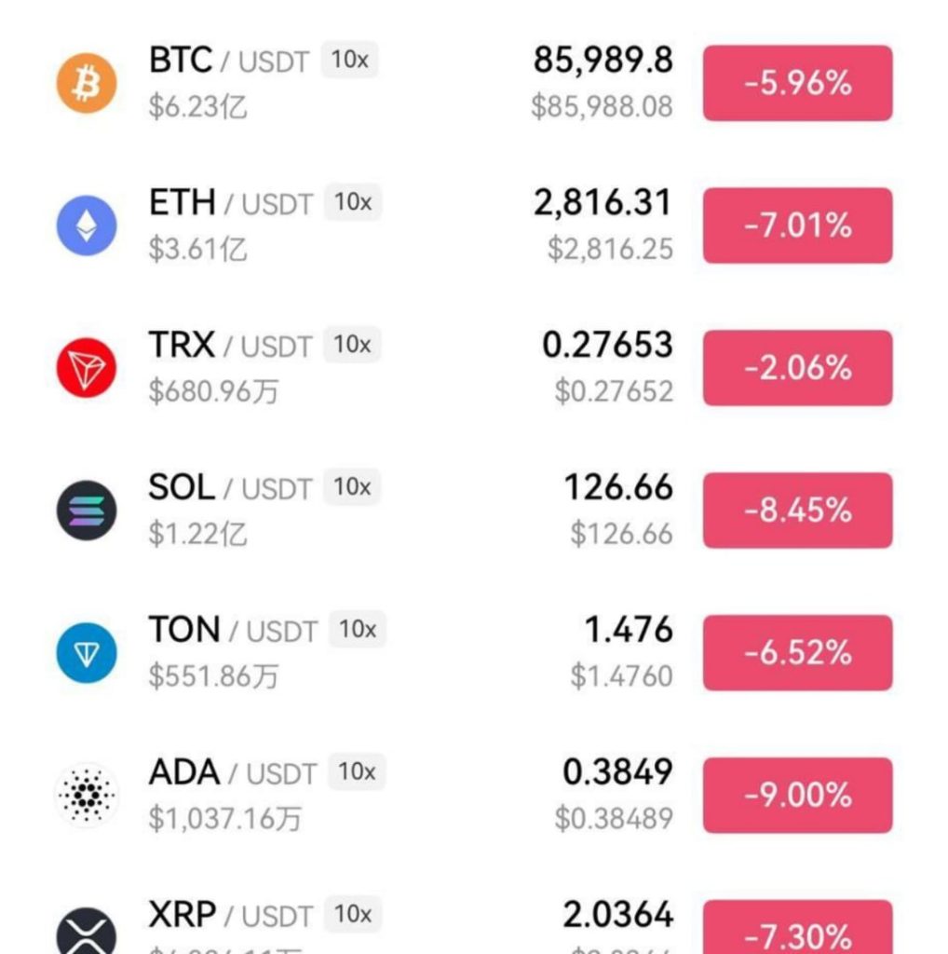Click the ADA price 0.3849
The image size is (948, 954).
617,771
